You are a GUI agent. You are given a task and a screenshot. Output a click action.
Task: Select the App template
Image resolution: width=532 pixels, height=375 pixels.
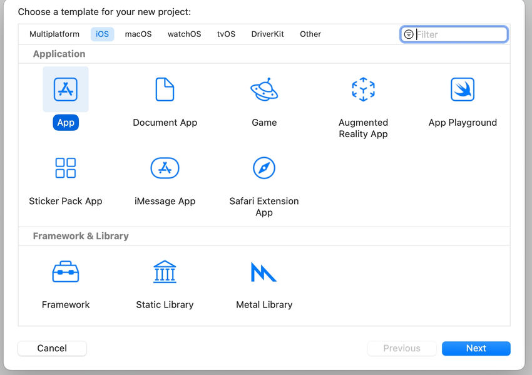[65, 89]
